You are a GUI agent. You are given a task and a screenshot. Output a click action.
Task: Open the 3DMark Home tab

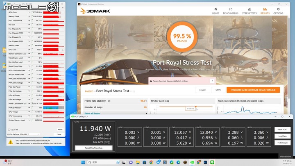(x=216, y=11)
